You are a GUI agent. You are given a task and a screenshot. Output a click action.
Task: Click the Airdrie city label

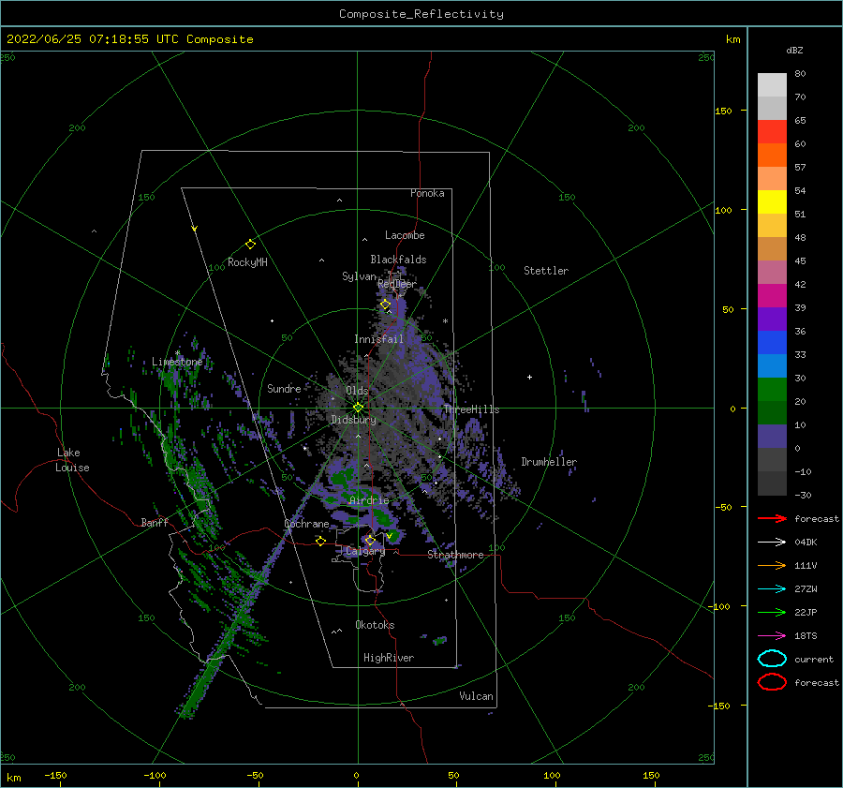[x=369, y=500]
